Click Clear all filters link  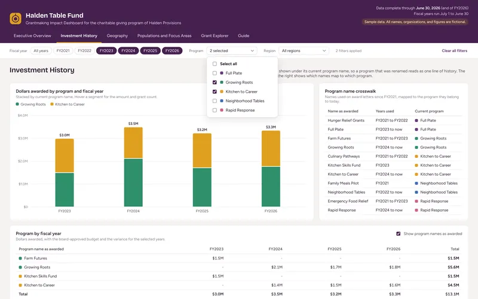click(455, 51)
